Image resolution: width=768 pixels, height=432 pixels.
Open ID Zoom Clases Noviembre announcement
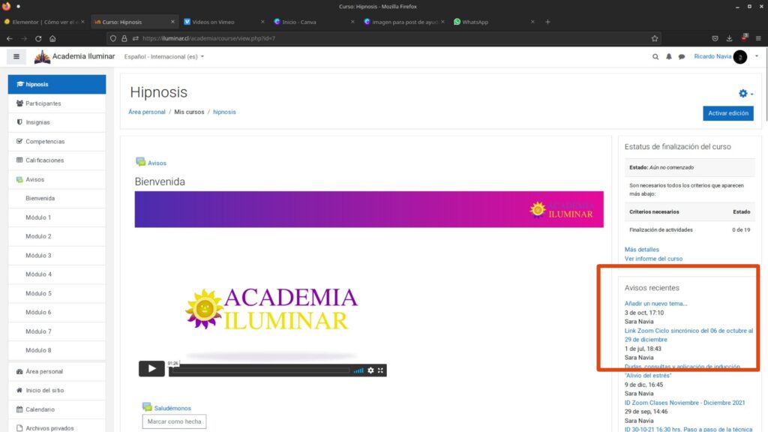tap(685, 403)
